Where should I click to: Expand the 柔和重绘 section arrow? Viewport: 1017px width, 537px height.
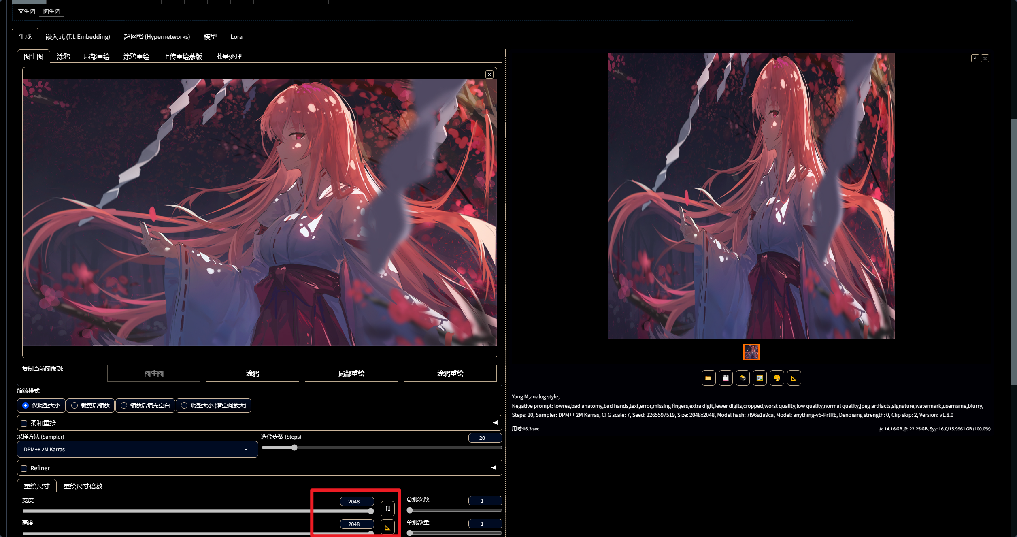coord(495,422)
